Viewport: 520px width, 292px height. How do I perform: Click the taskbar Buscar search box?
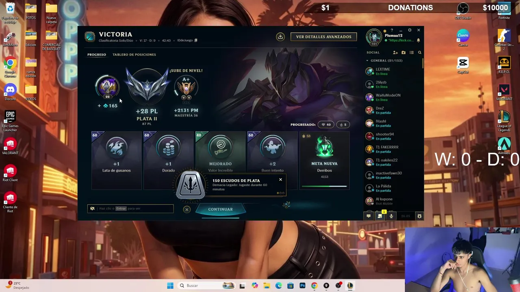(207, 286)
